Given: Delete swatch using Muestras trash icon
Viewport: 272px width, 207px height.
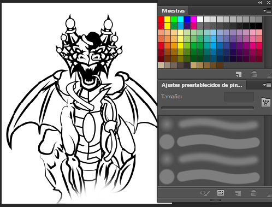Looking at the screenshot, I should pyautogui.click(x=254, y=74).
